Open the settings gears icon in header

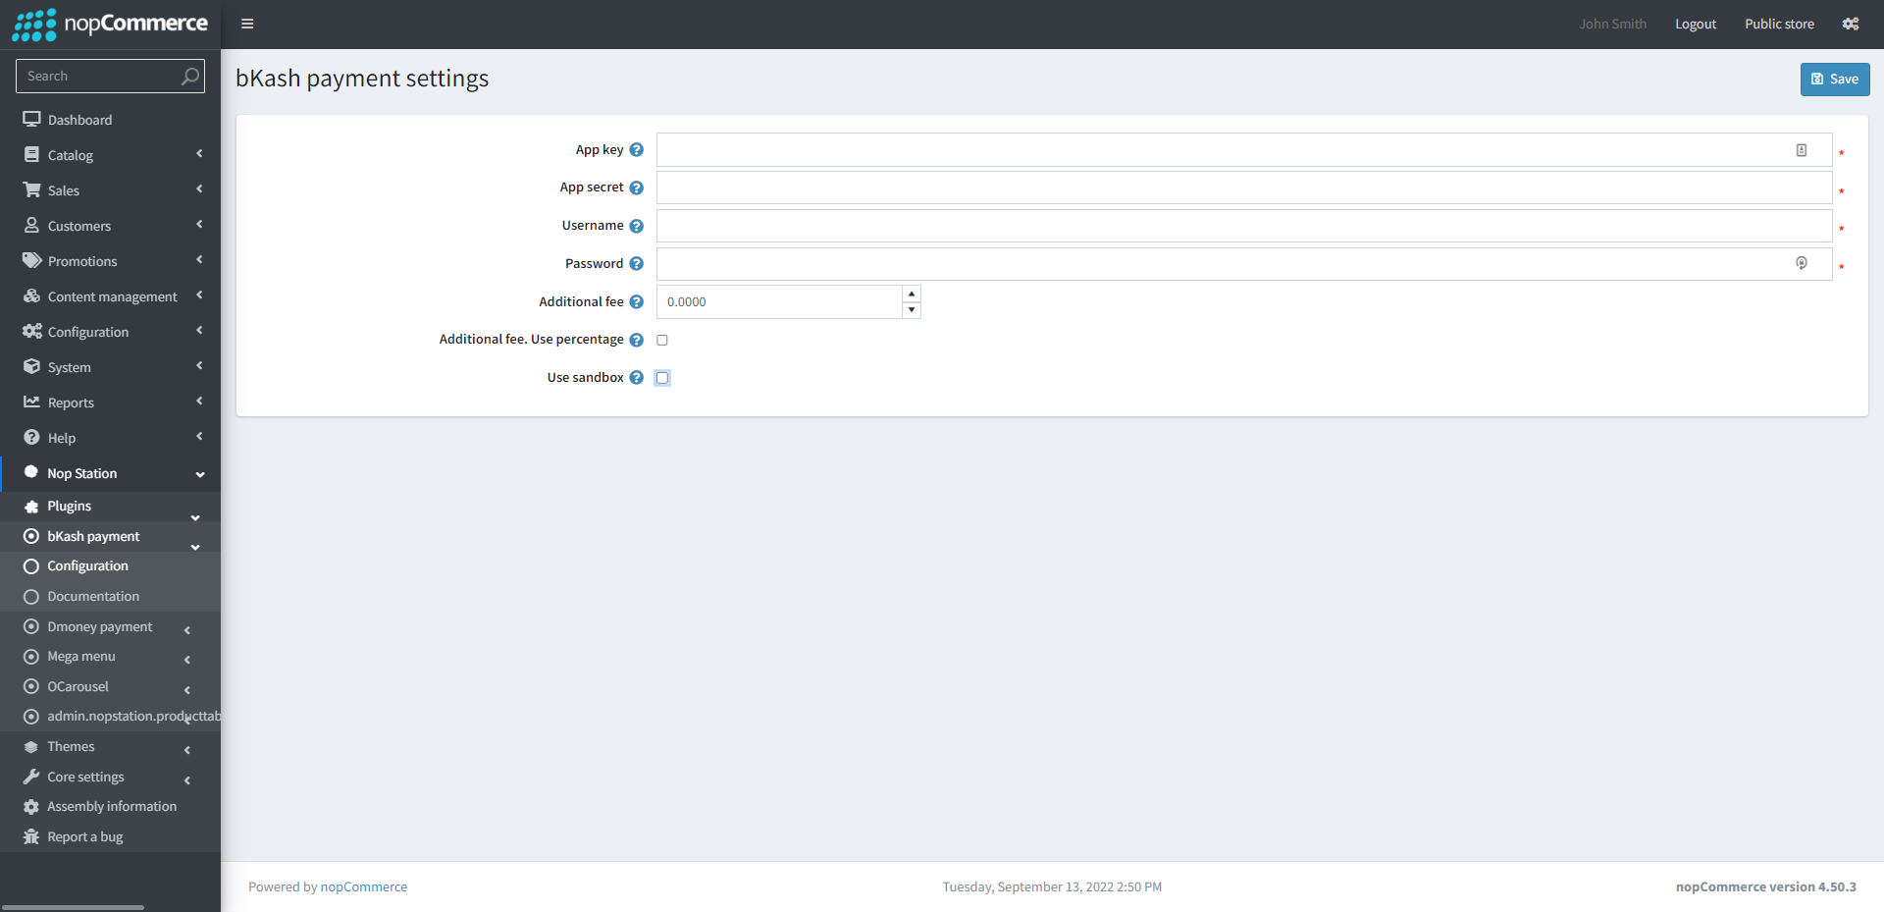[1851, 24]
